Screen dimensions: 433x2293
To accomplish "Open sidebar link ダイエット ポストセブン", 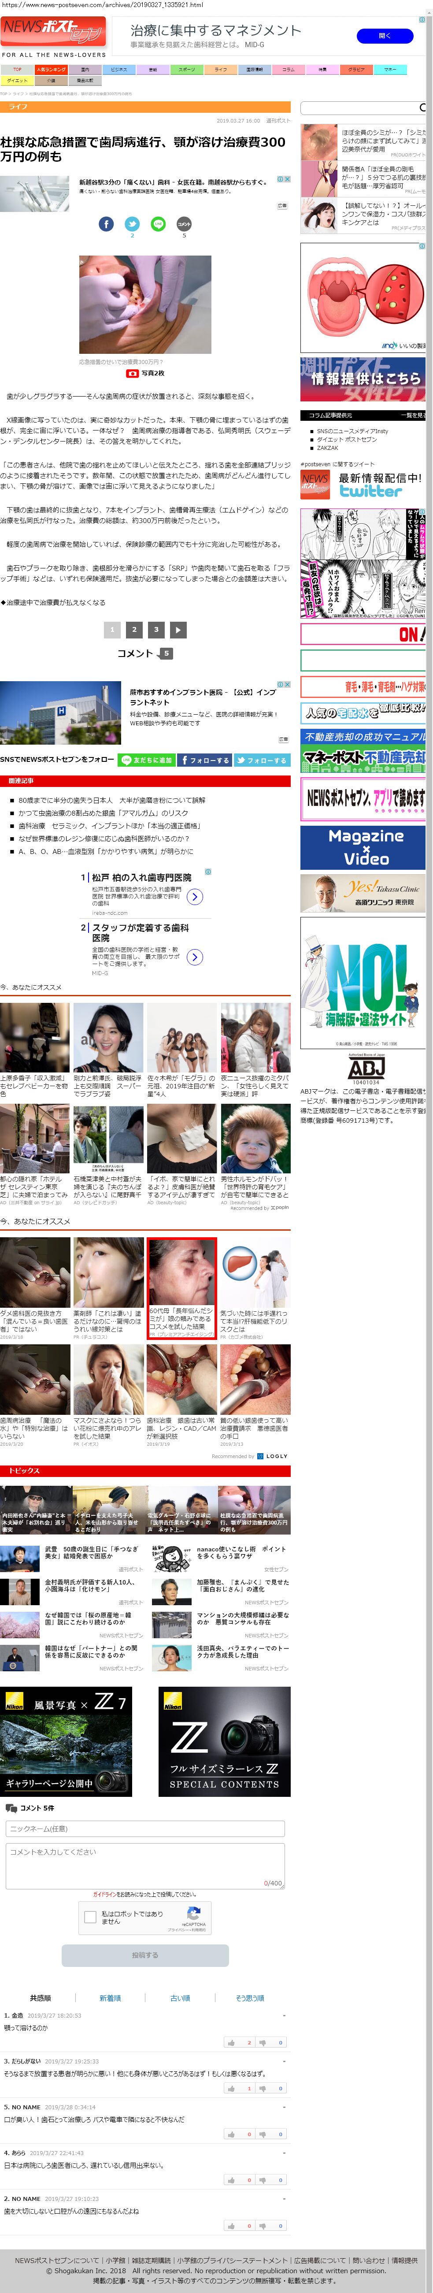I will pyautogui.click(x=347, y=439).
